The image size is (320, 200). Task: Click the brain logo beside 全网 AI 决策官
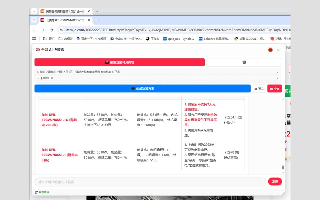38,50
